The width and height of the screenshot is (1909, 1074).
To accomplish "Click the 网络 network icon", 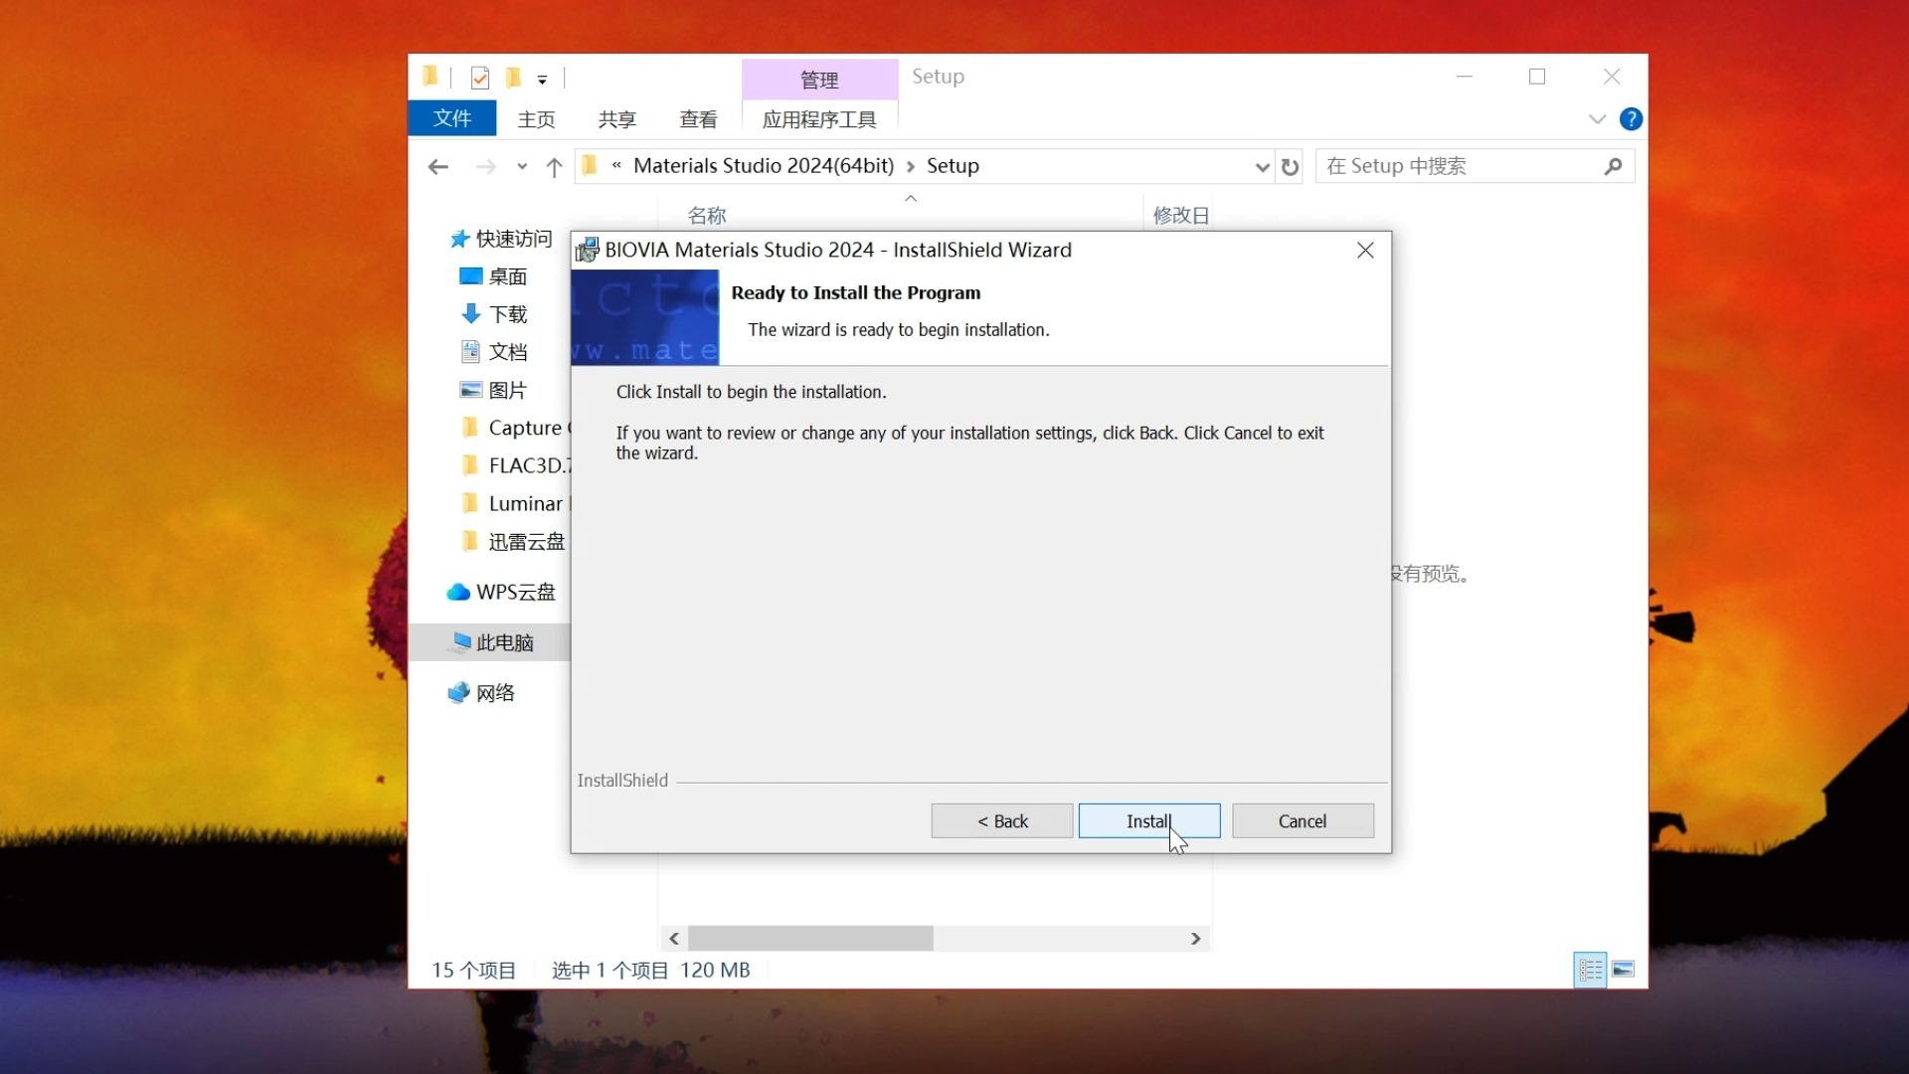I will [458, 693].
